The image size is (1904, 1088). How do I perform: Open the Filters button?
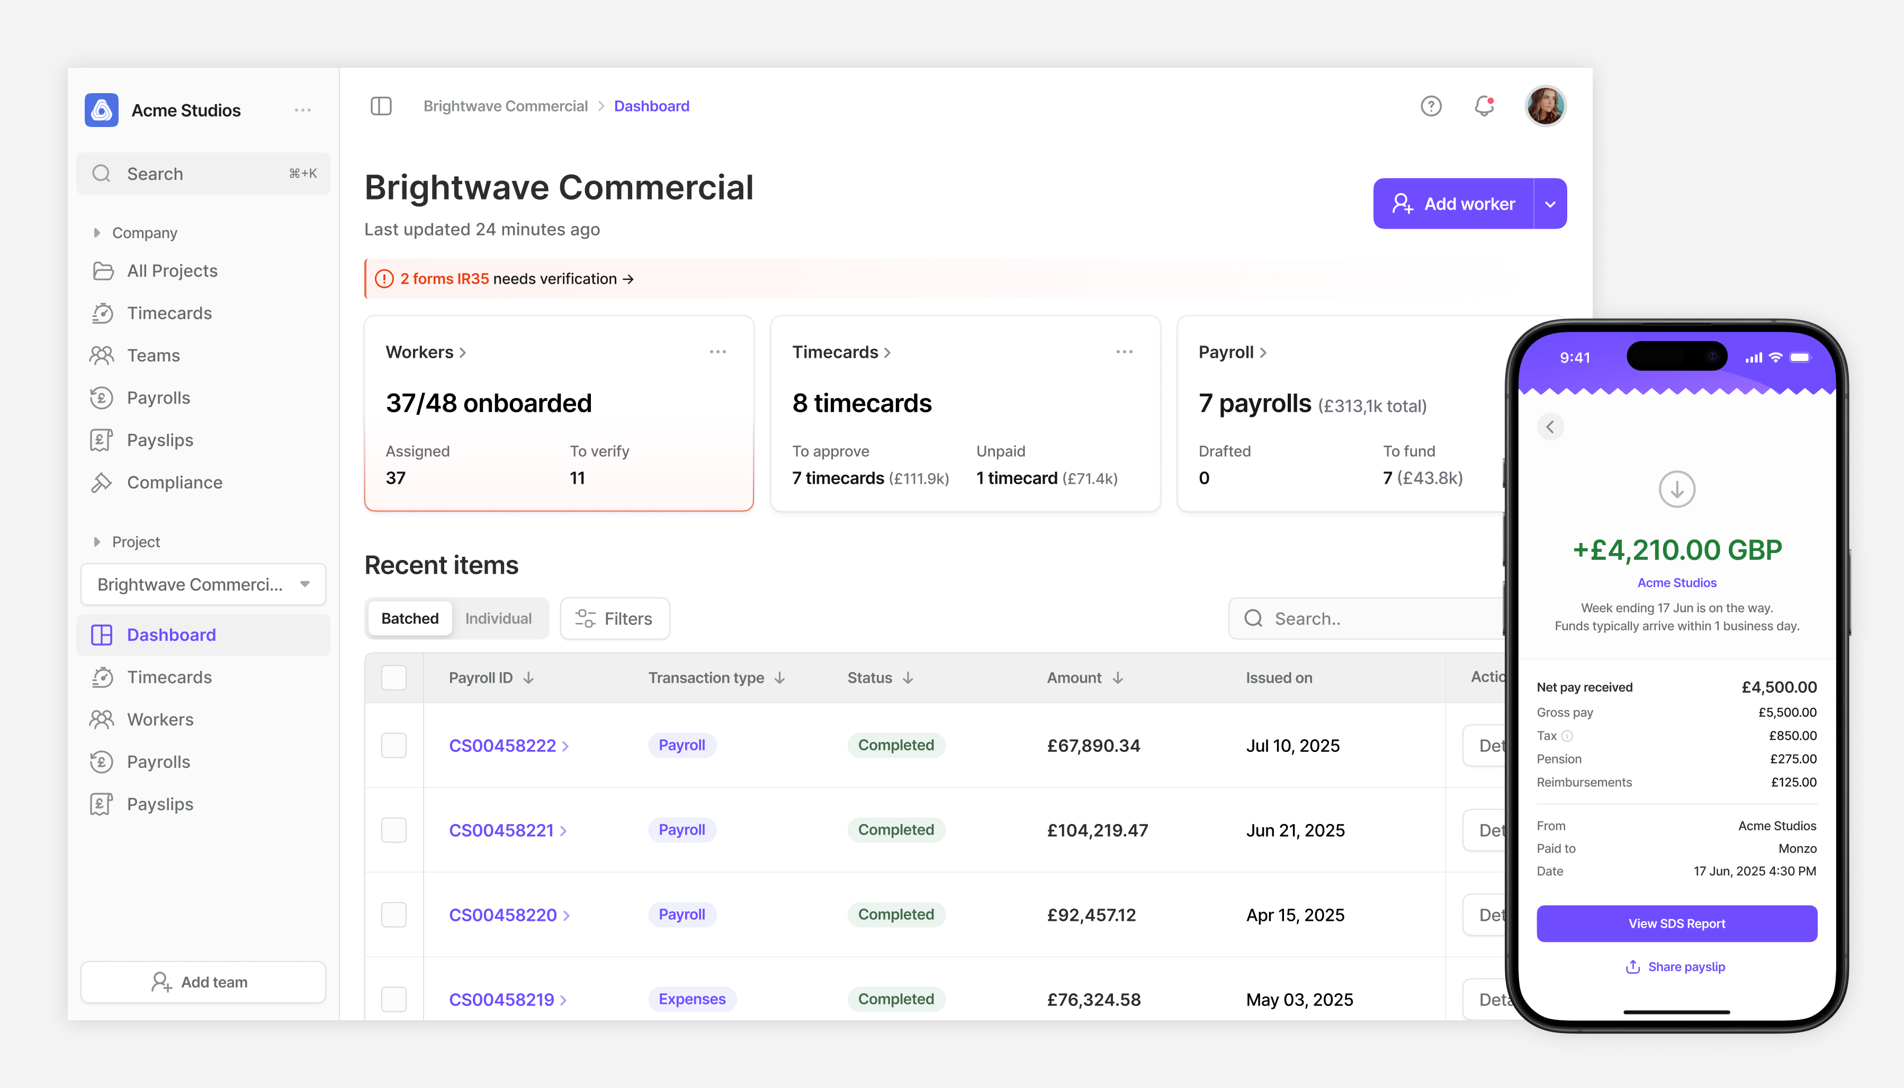[x=615, y=619]
